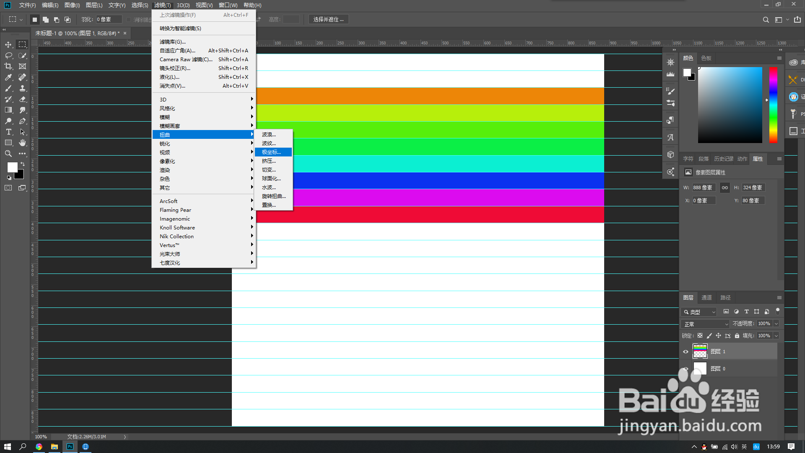The height and width of the screenshot is (453, 805).
Task: Select the History Brush tool
Action: pos(8,99)
